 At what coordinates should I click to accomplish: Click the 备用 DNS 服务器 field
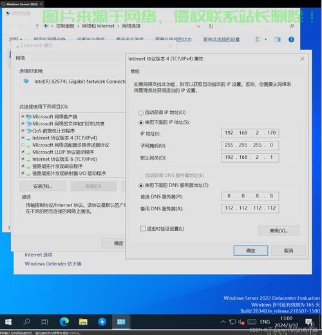coord(250,208)
